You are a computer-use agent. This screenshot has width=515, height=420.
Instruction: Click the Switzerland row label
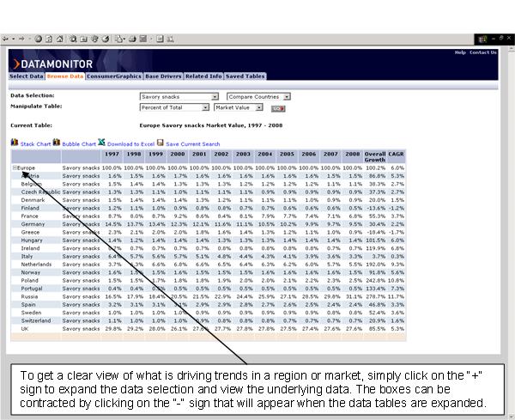(x=36, y=320)
